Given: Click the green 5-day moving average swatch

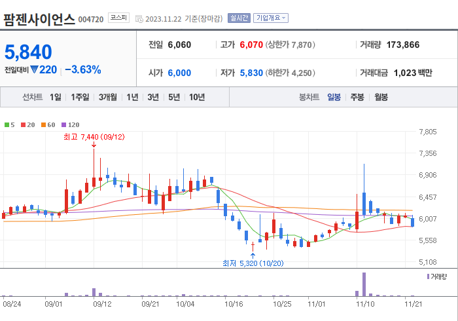Looking at the screenshot, I should pos(7,125).
